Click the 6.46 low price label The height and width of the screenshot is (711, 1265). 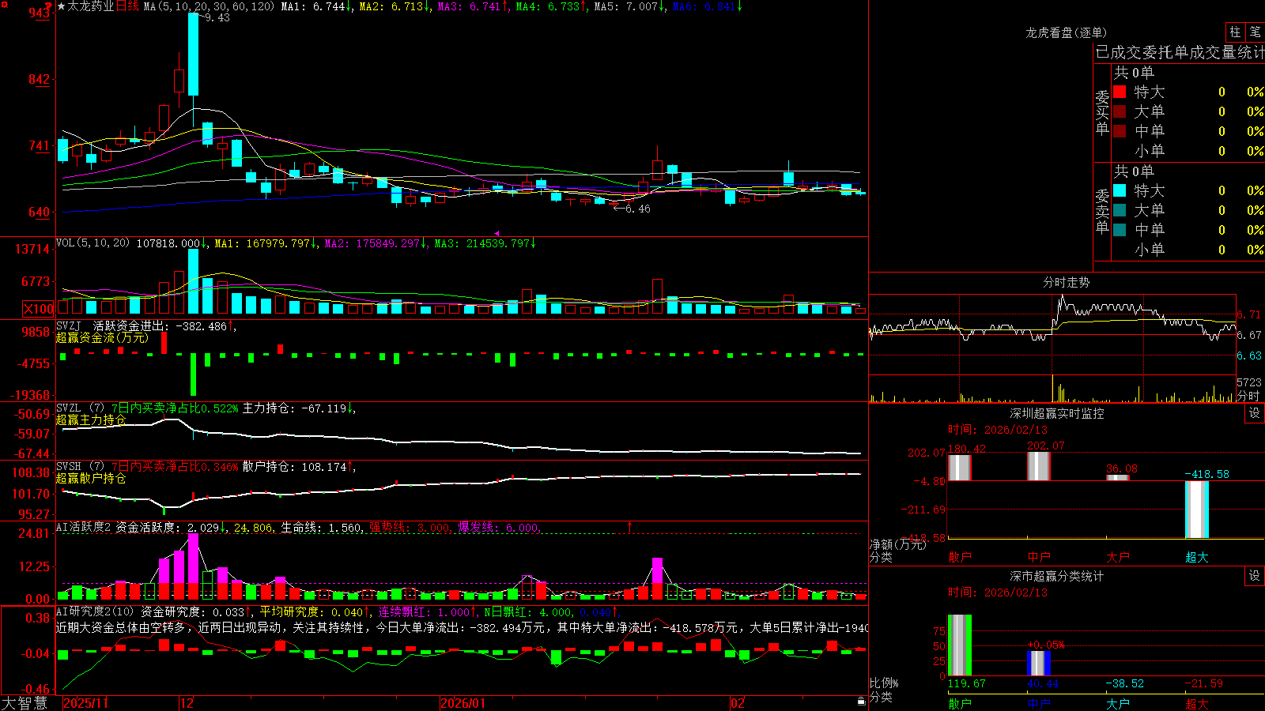point(637,209)
